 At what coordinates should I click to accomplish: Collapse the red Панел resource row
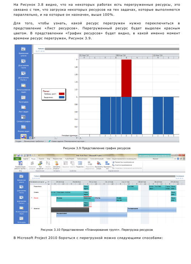point(31,198)
